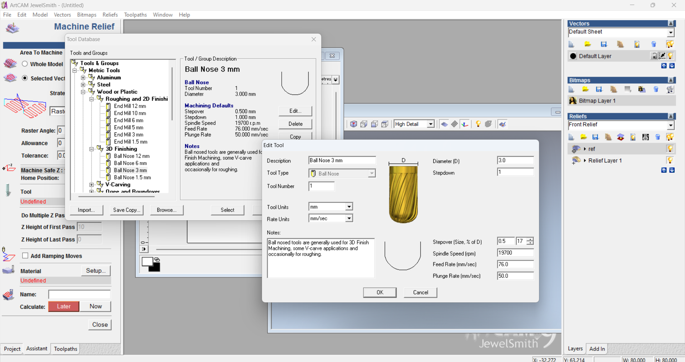The height and width of the screenshot is (362, 685).
Task: Expand the Steel tool group
Action: coord(83,85)
